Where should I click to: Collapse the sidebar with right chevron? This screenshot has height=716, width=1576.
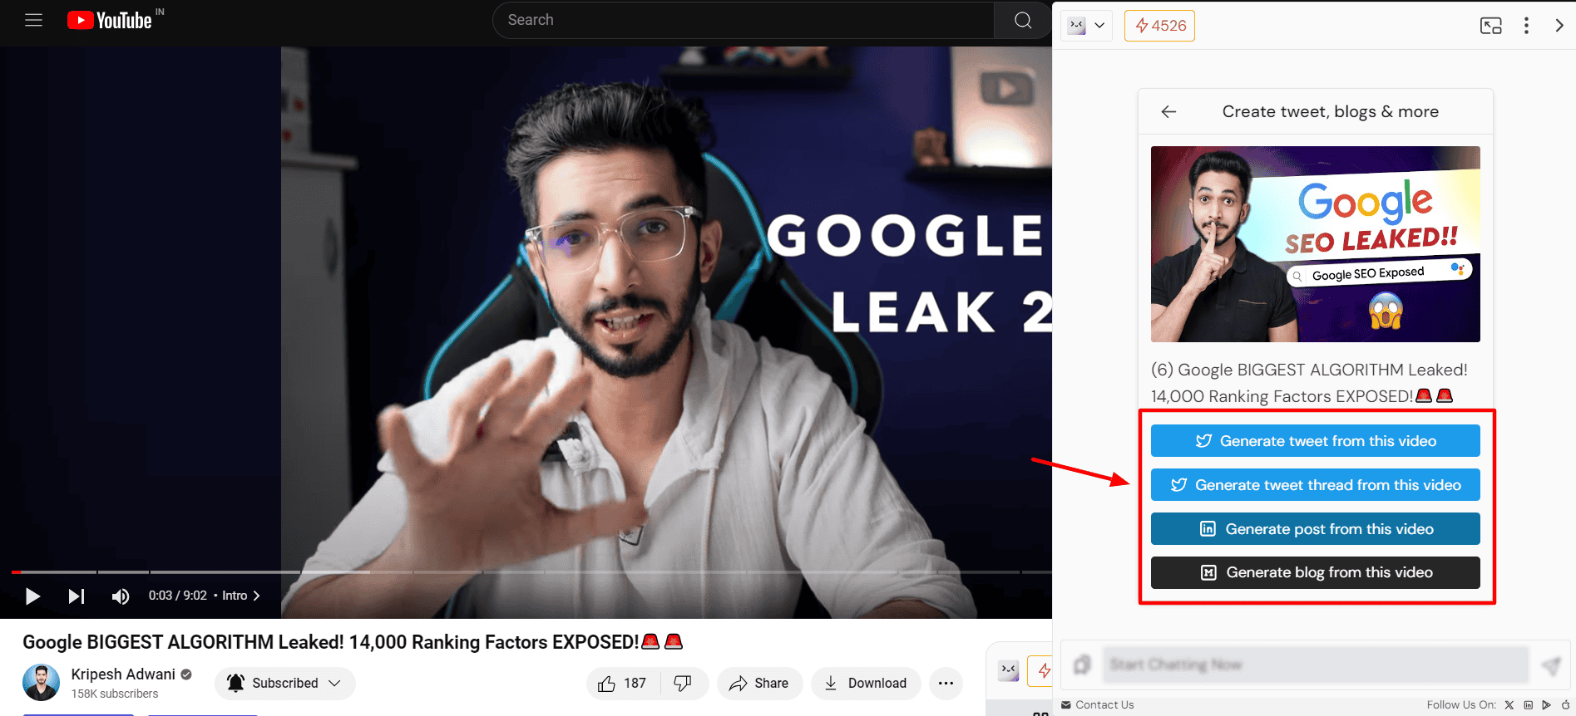coord(1559,26)
